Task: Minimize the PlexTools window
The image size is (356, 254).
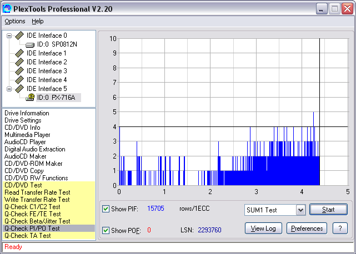Action: click(322, 9)
